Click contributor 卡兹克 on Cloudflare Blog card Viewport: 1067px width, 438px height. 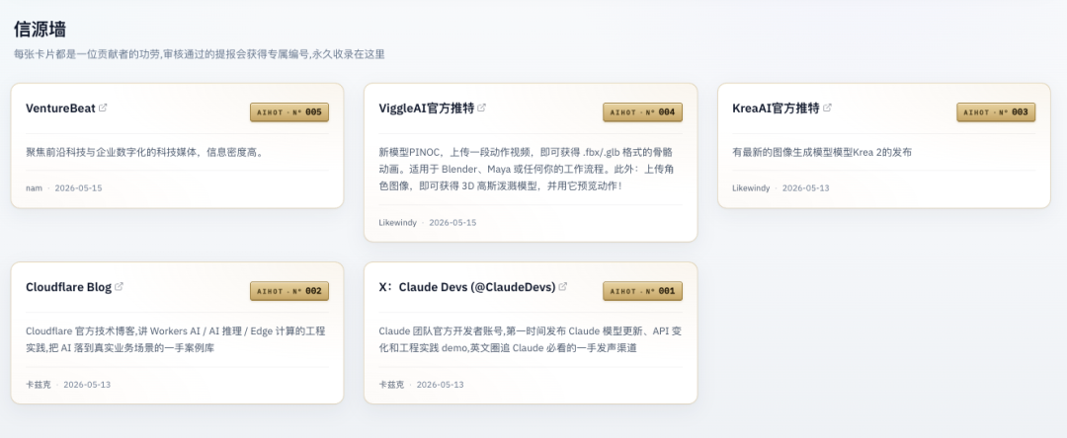(39, 385)
